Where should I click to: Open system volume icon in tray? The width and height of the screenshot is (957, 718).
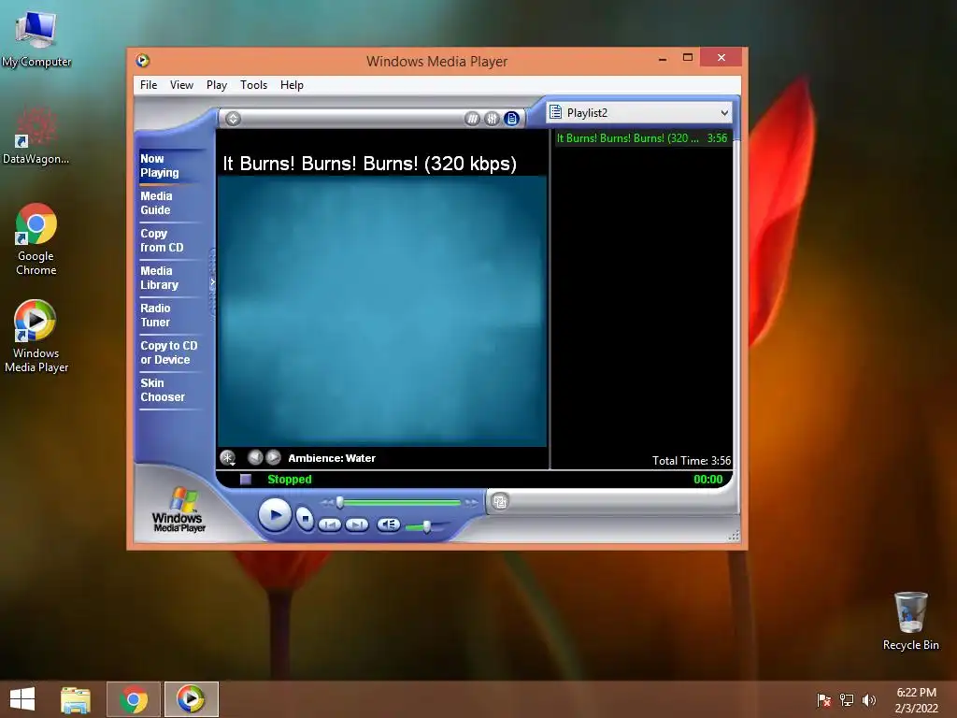[x=869, y=699]
